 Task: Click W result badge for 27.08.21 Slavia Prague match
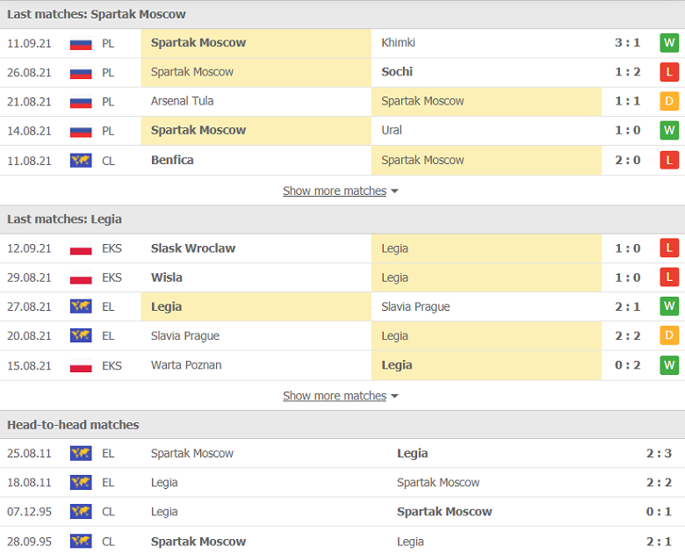669,306
